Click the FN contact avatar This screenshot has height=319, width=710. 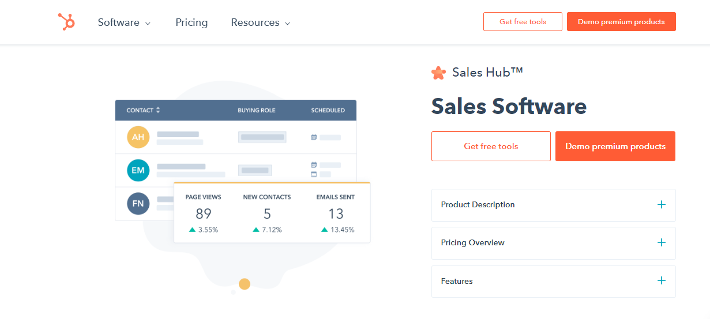coord(138,204)
